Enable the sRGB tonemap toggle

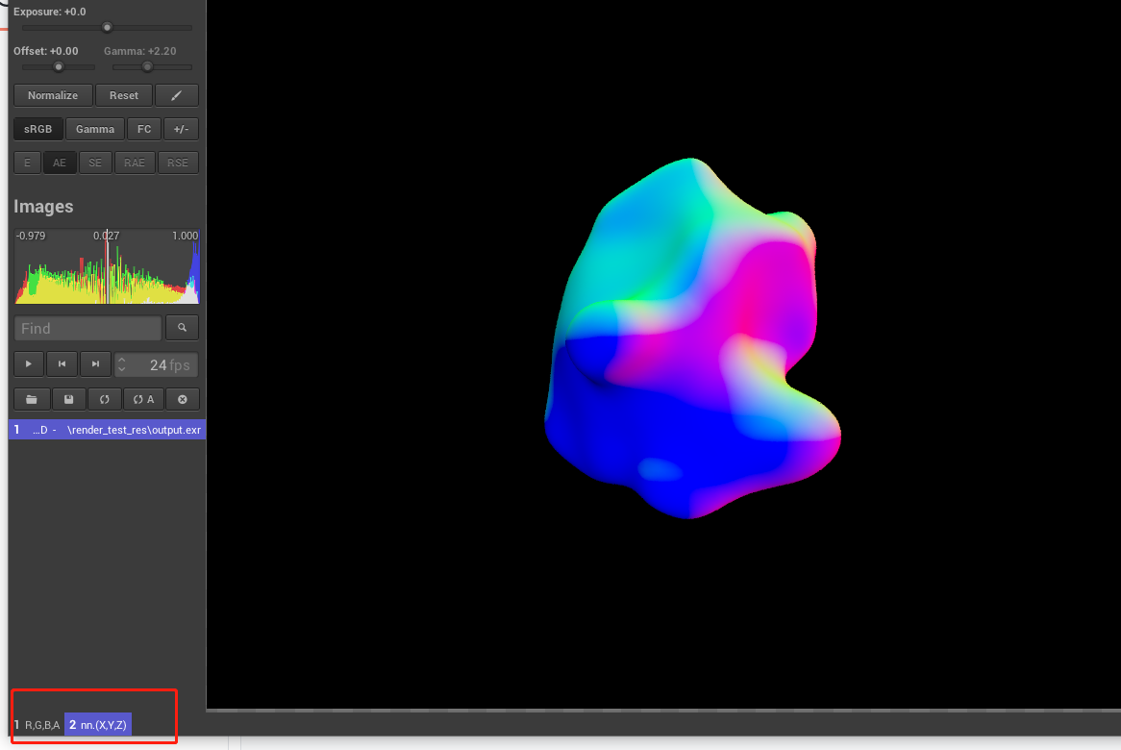(x=37, y=129)
